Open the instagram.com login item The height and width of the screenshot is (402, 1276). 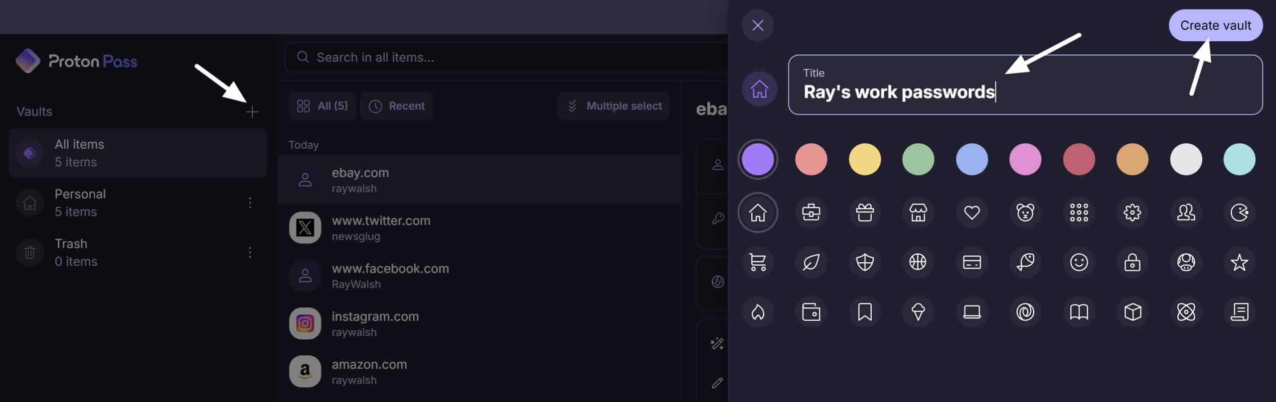pyautogui.click(x=479, y=323)
